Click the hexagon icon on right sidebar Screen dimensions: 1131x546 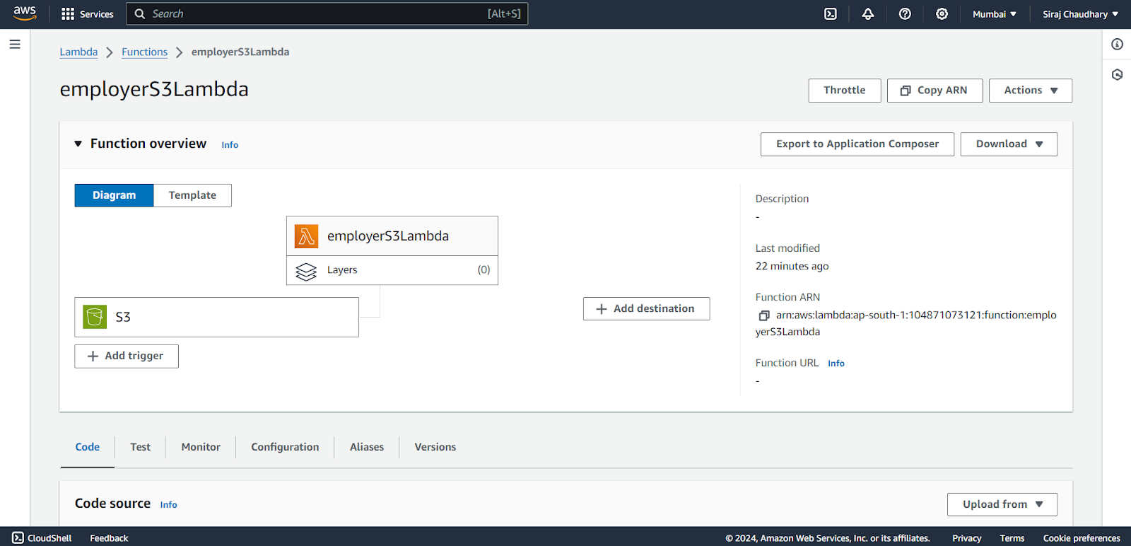1117,74
